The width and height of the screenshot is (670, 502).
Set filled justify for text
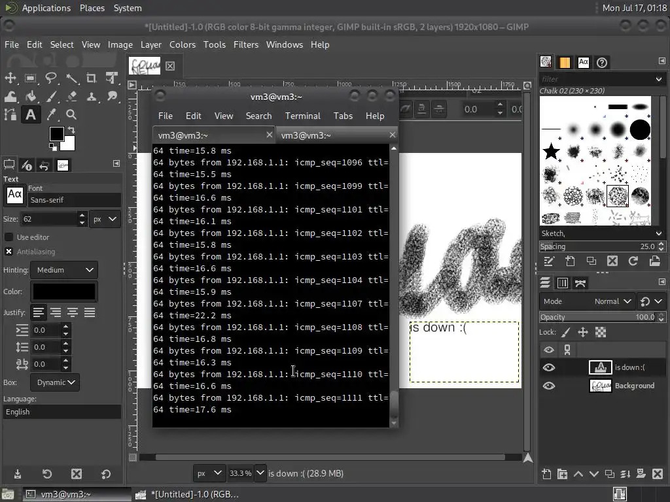click(x=89, y=313)
